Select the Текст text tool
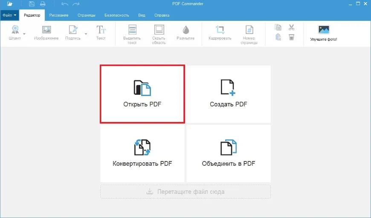371x218 pixels. point(101,33)
